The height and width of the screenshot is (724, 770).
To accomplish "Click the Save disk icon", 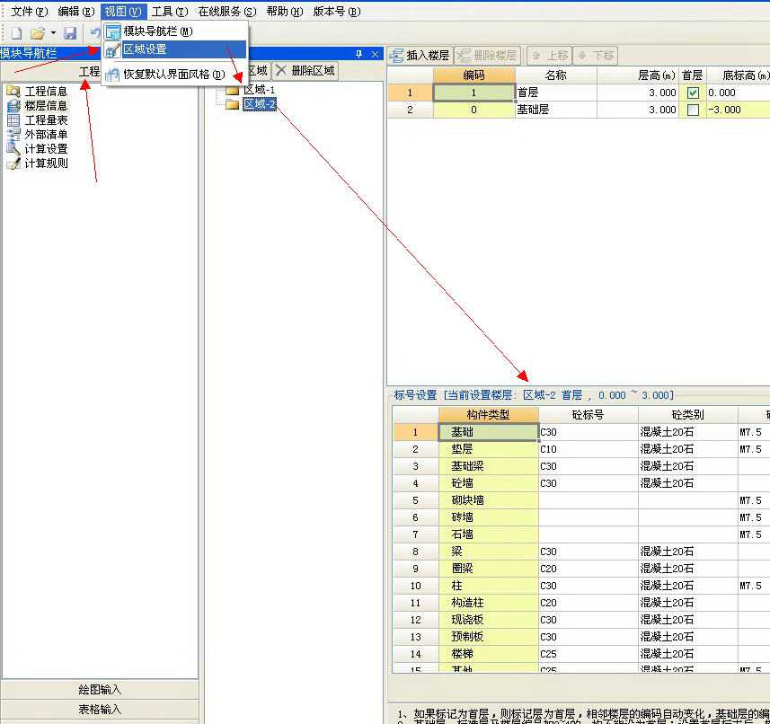I will (x=70, y=33).
